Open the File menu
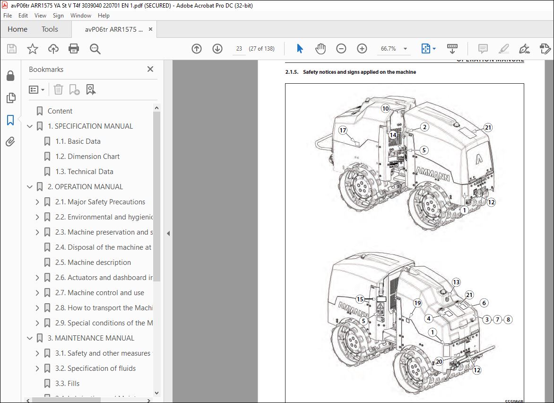Image resolution: width=554 pixels, height=403 pixels. (x=8, y=16)
